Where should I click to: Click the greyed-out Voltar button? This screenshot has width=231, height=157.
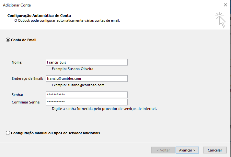163,150
